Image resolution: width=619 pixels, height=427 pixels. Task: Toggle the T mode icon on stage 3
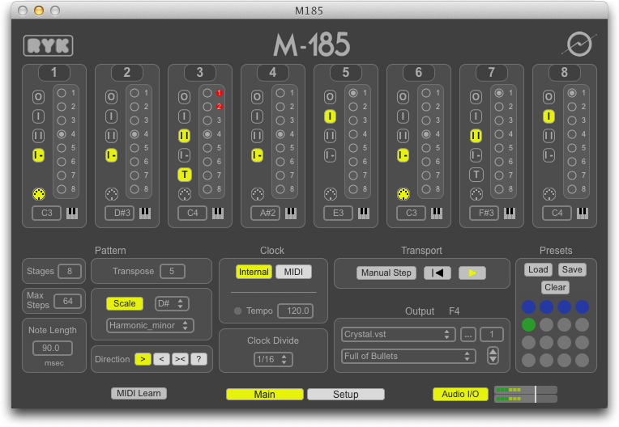click(185, 175)
